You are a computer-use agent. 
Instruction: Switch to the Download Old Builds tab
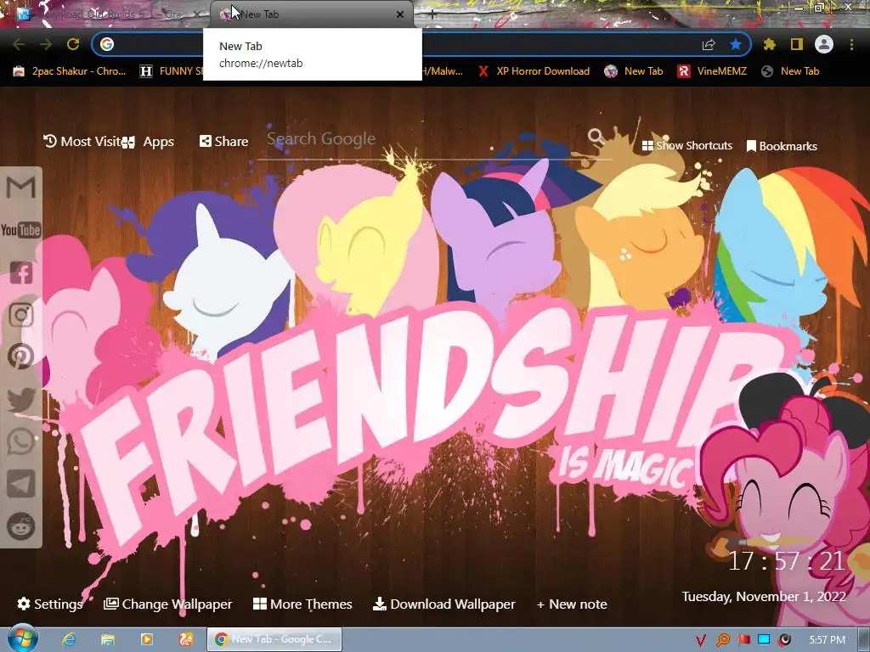coord(107,14)
